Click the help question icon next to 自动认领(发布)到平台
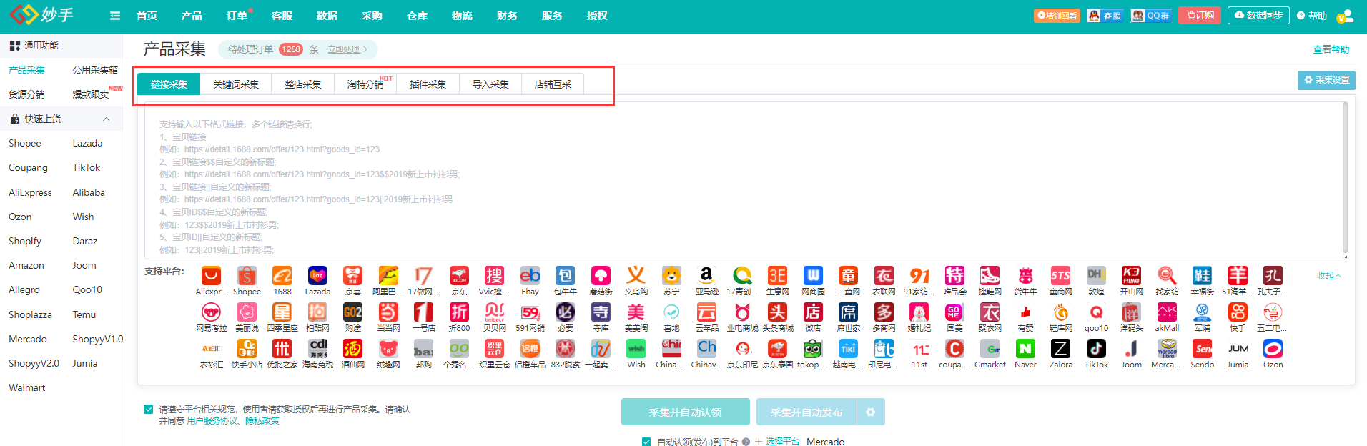1367x446 pixels. pos(746,442)
